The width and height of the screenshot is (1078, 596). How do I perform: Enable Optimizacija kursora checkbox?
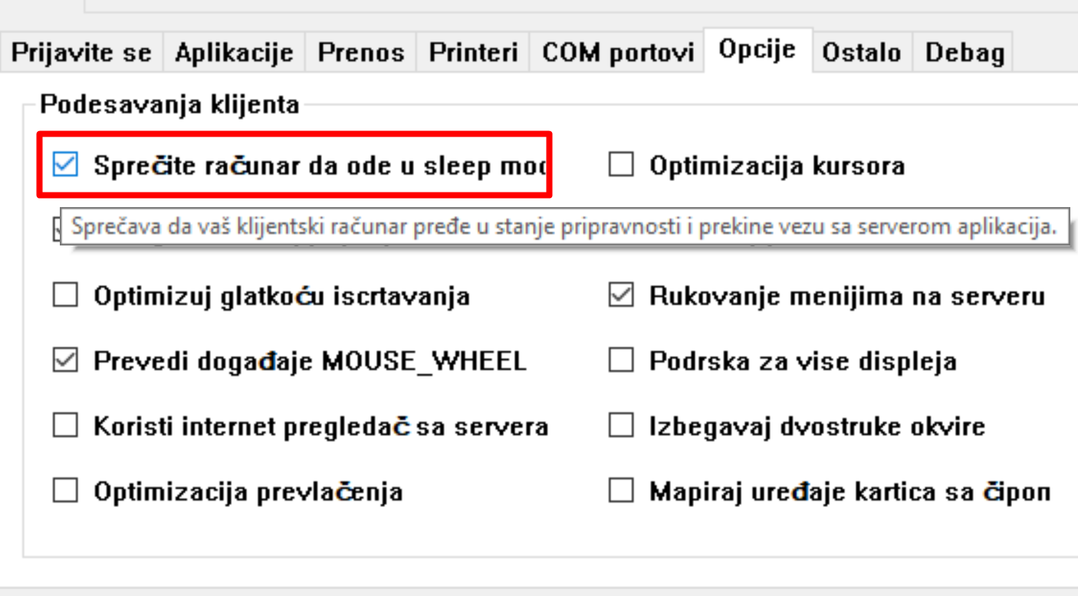pos(621,165)
